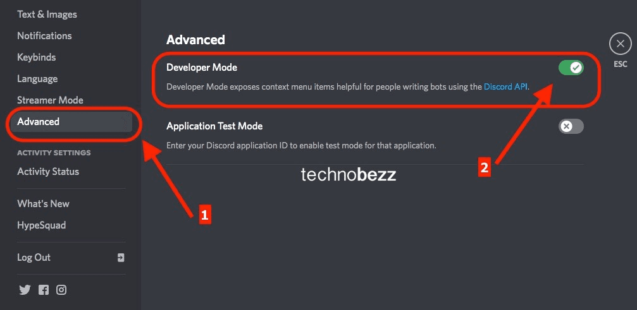637x310 pixels.
Task: Open the Language settings page
Action: pos(37,78)
